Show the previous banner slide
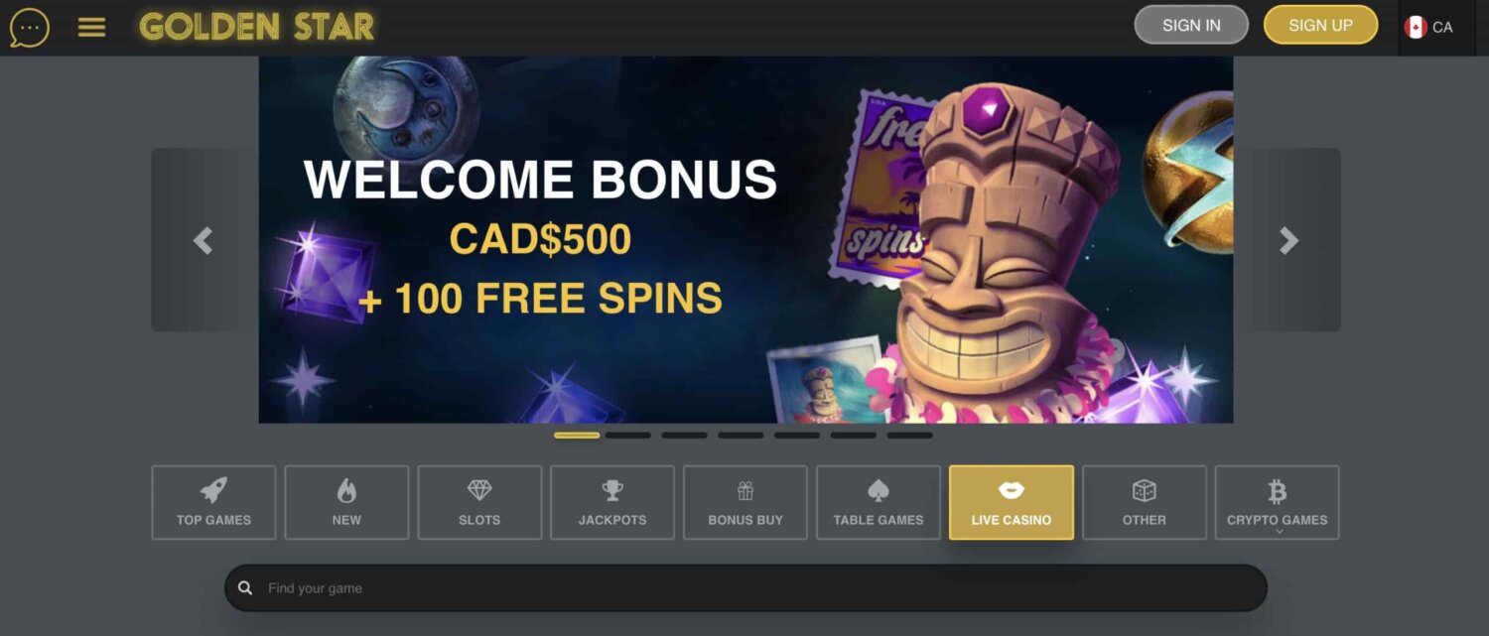Screen dimensions: 1489x636 [x=203, y=240]
